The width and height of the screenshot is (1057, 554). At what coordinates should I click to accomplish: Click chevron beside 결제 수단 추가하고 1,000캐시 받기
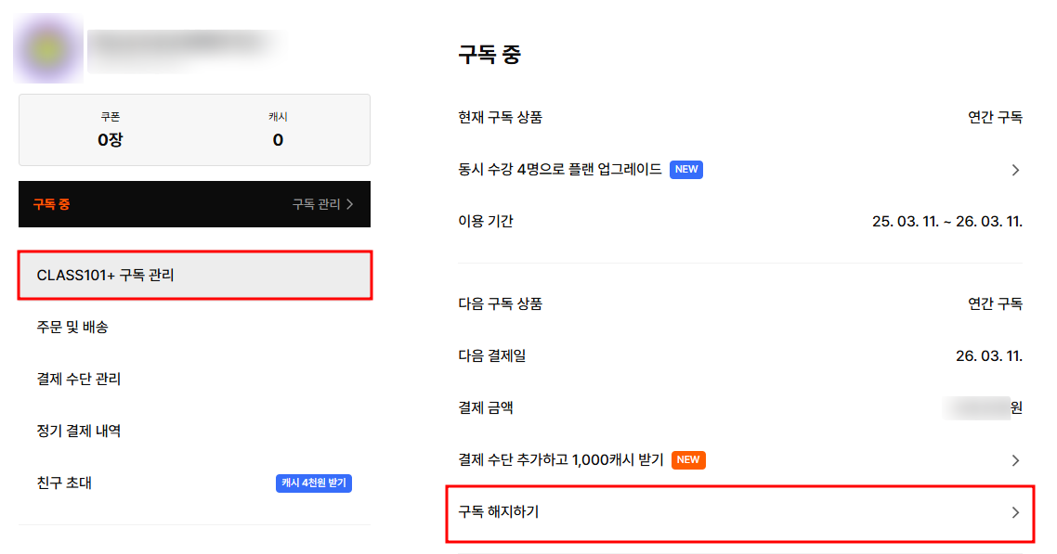1015,460
